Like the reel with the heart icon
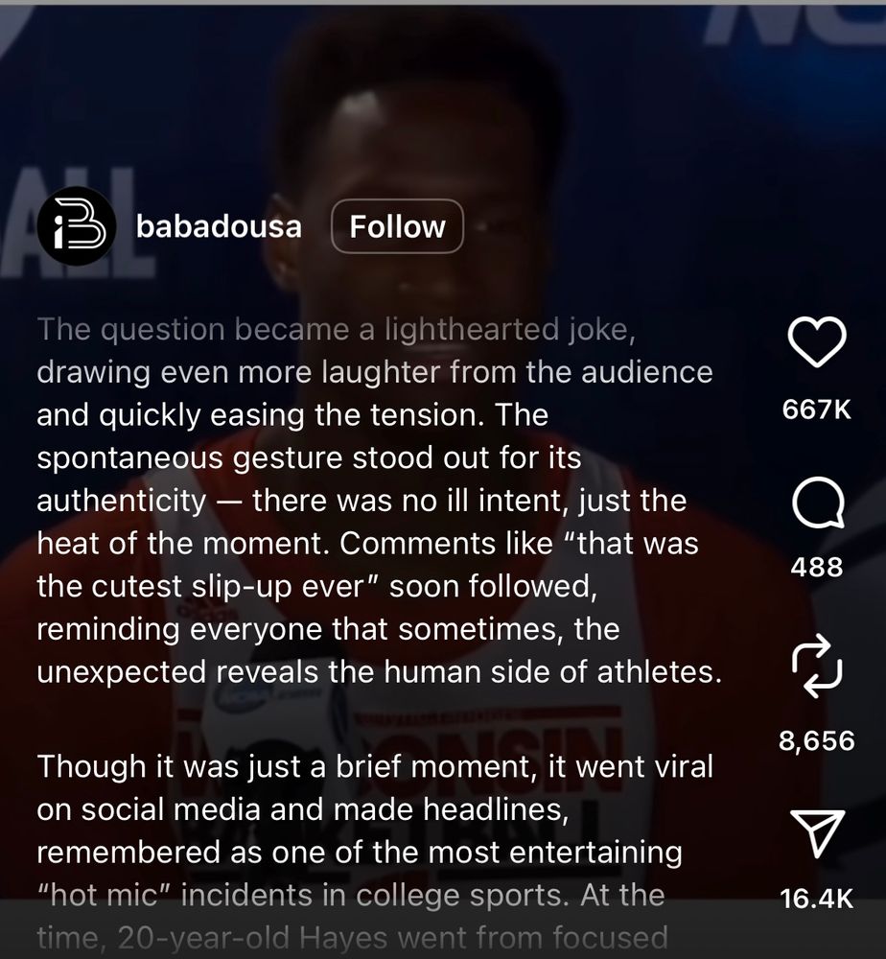The height and width of the screenshot is (959, 886). tap(817, 342)
